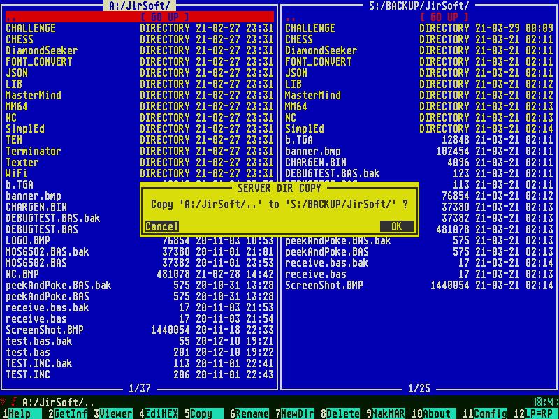This screenshot has width=559, height=419.
Task: Open Help from the function key bar
Action: (x=19, y=413)
